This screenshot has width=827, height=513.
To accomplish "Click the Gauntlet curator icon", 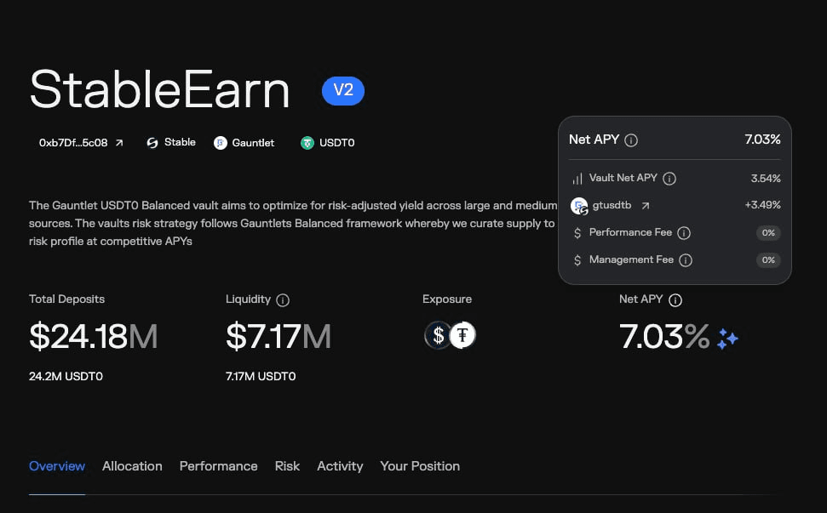I will tap(221, 143).
